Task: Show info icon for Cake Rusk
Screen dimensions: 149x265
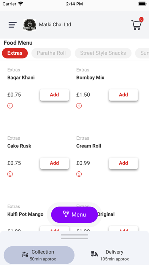Action: tap(10, 174)
